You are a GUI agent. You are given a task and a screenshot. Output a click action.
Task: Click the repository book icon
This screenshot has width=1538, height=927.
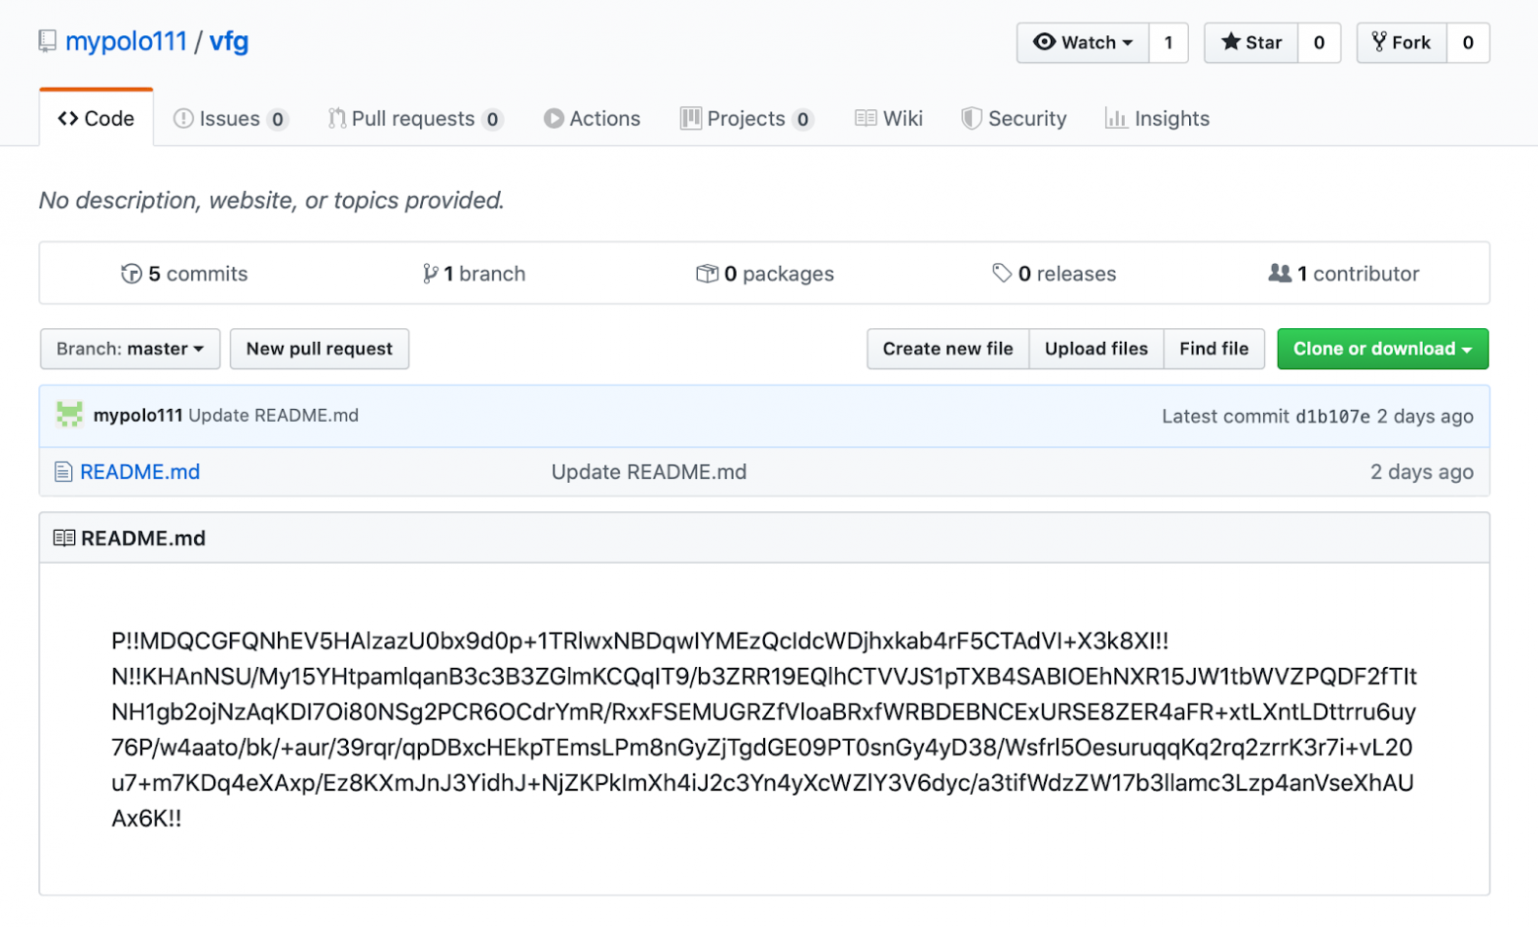(x=47, y=41)
